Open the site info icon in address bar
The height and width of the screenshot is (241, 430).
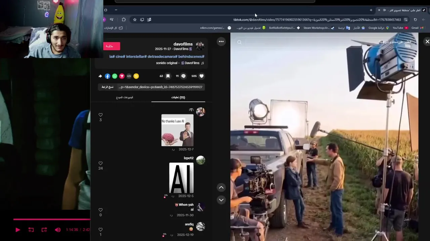click(x=405, y=19)
